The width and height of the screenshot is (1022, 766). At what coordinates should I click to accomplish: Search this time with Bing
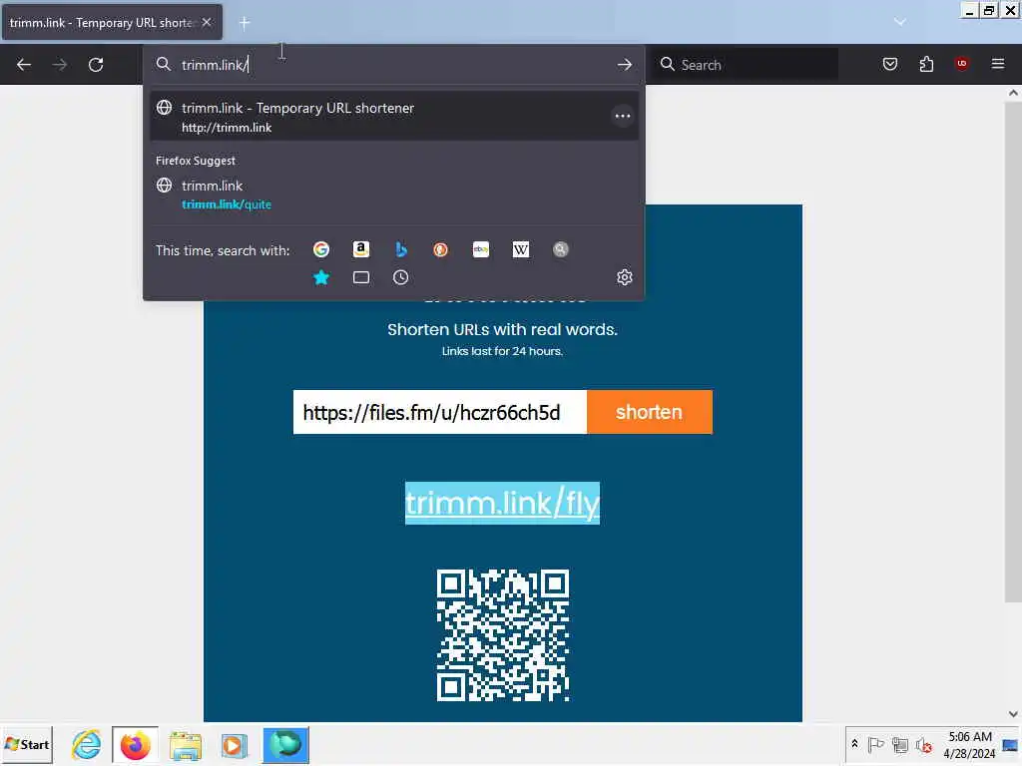coord(401,249)
